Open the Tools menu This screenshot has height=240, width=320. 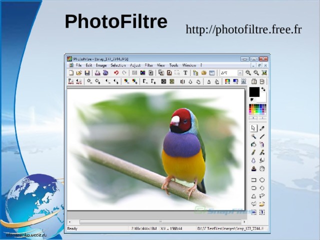coord(173,65)
